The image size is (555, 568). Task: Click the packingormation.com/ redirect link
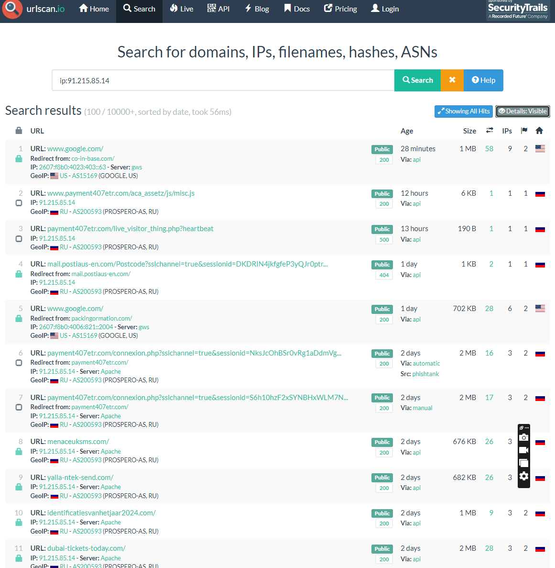[102, 318]
